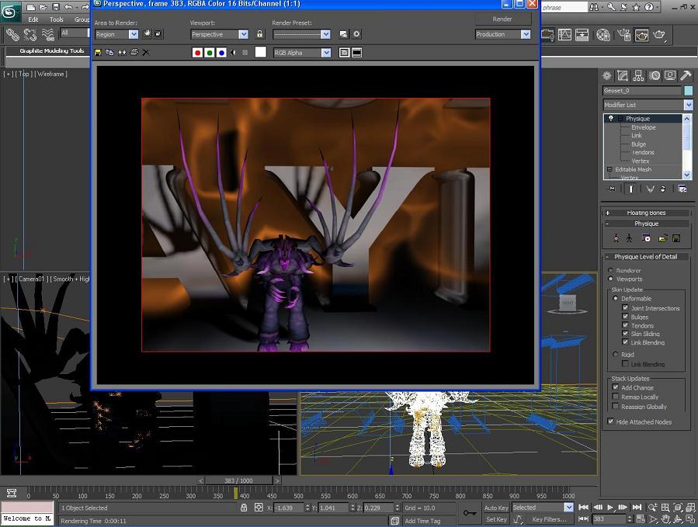The width and height of the screenshot is (698, 527).
Task: Select the Graphite Modeling Tools tab
Action: pyautogui.click(x=52, y=51)
